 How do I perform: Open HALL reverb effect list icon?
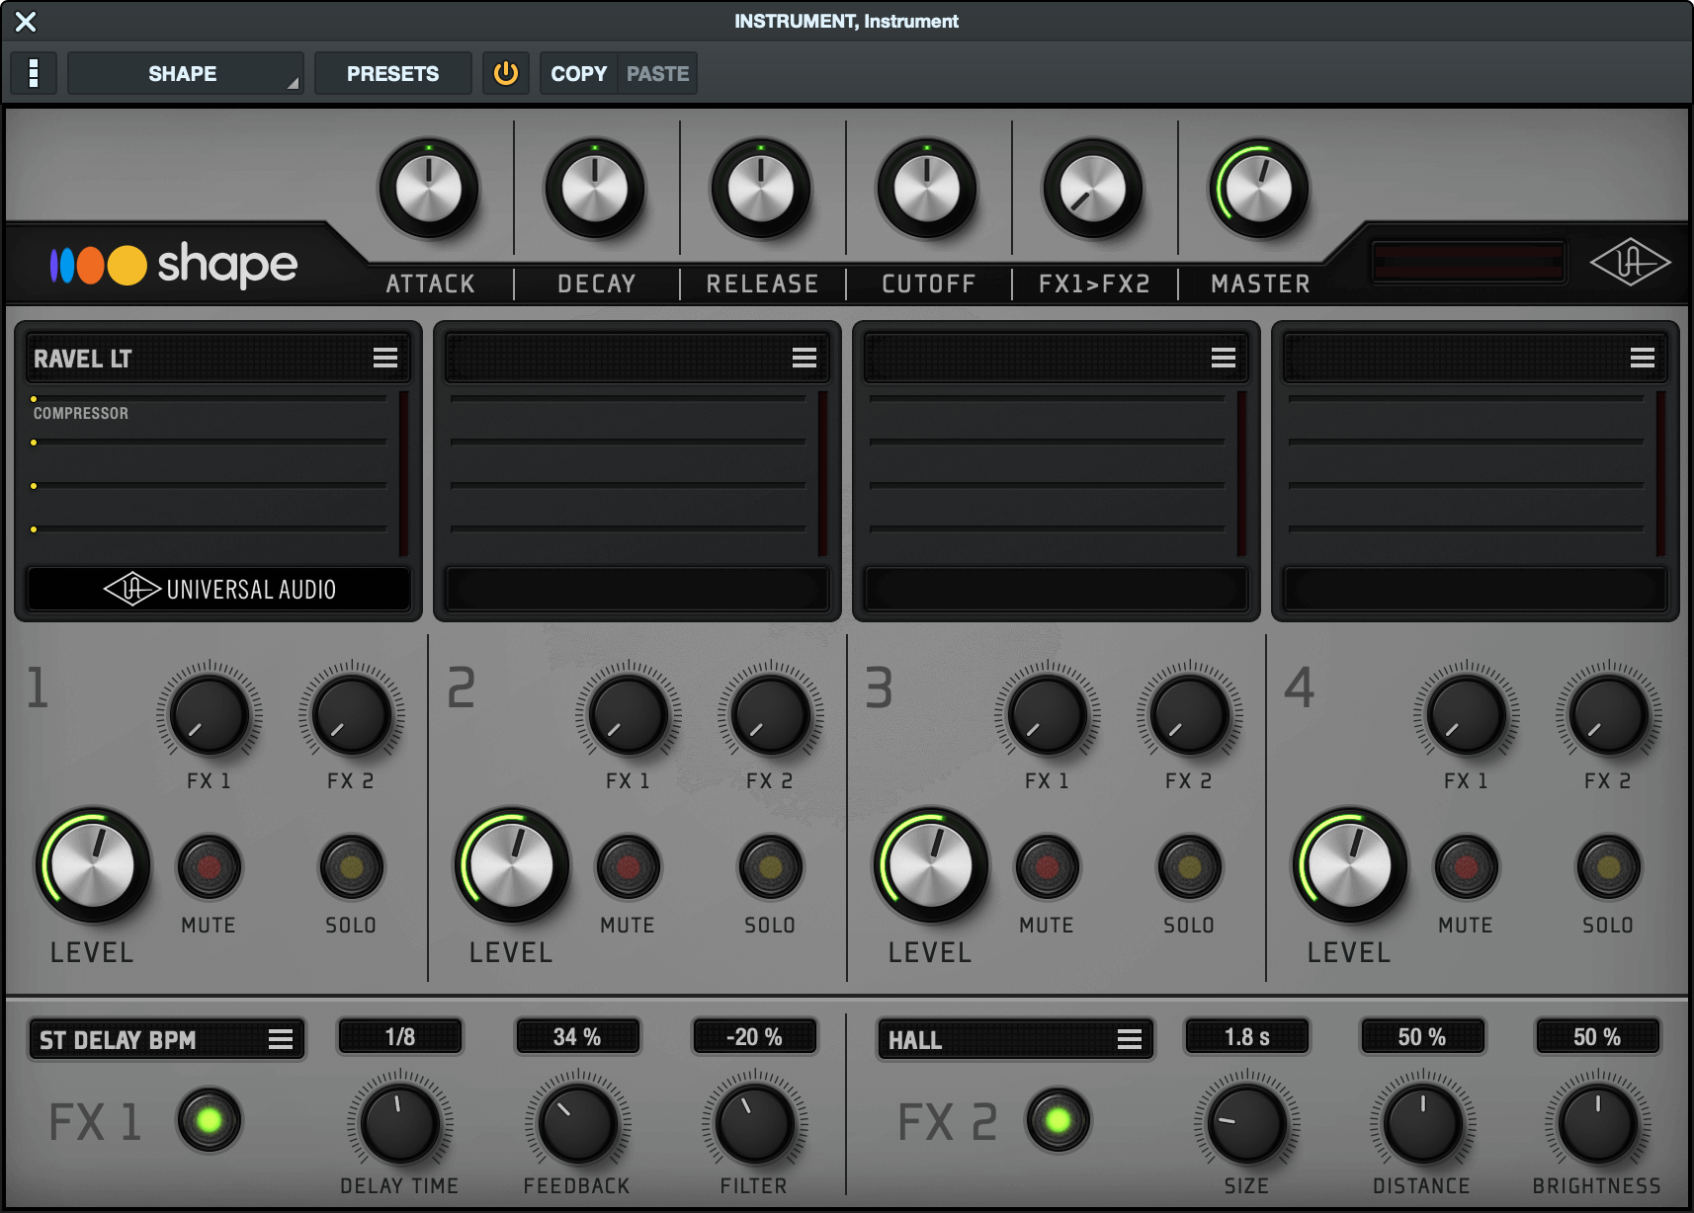click(1130, 1039)
